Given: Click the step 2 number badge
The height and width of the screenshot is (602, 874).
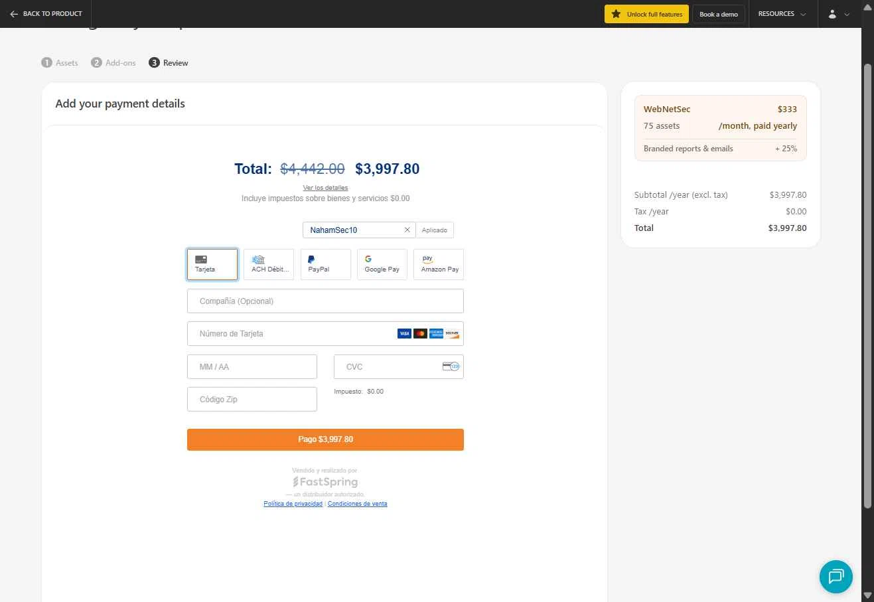Looking at the screenshot, I should pyautogui.click(x=96, y=63).
